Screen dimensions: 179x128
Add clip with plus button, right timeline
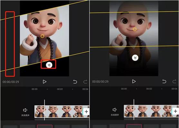point(175,111)
